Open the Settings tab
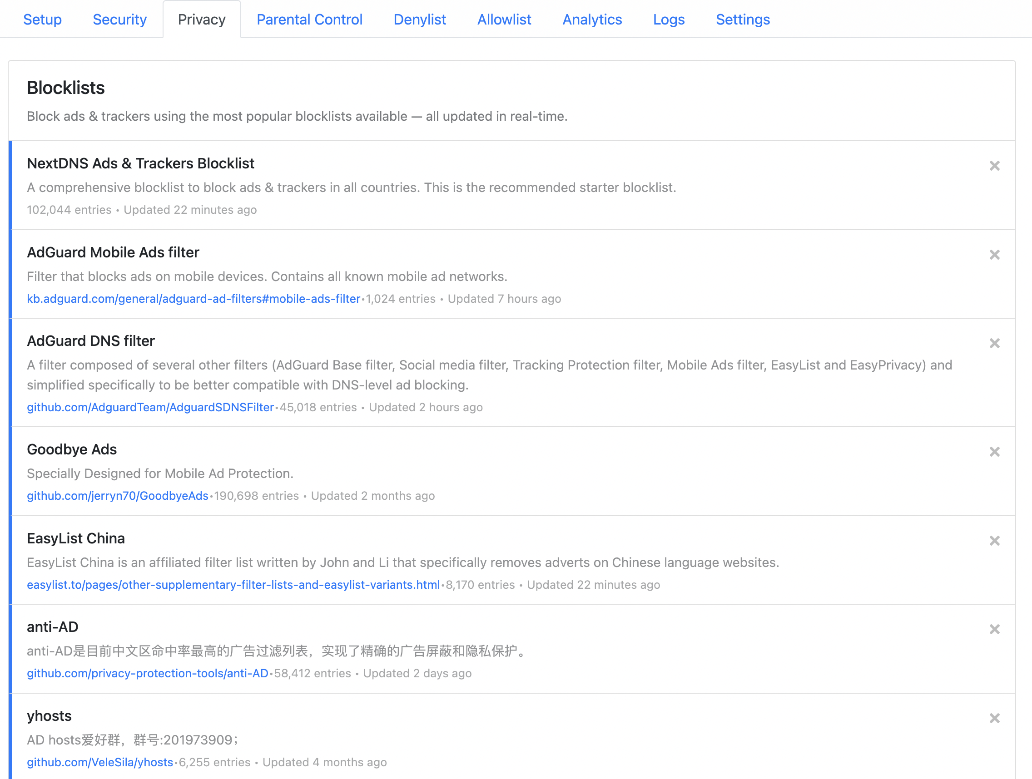 [x=742, y=20]
